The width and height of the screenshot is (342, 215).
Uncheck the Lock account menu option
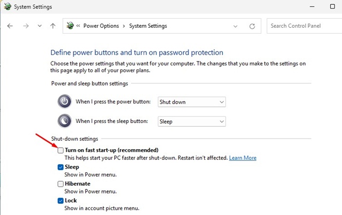coord(61,201)
